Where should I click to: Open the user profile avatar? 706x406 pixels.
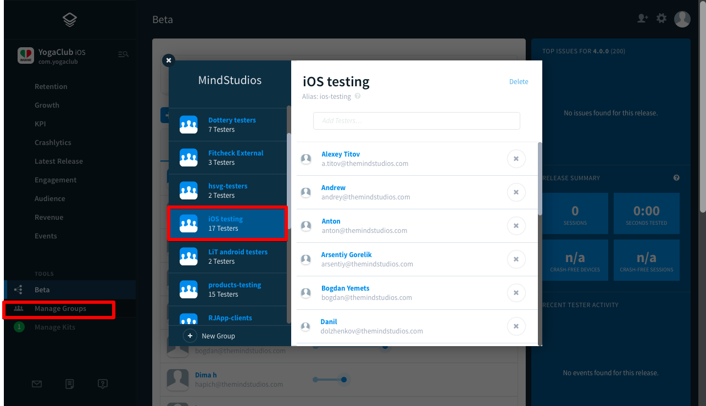click(682, 19)
